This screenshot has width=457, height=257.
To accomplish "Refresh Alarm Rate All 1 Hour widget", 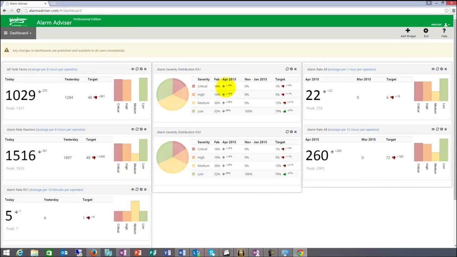I will [437, 69].
